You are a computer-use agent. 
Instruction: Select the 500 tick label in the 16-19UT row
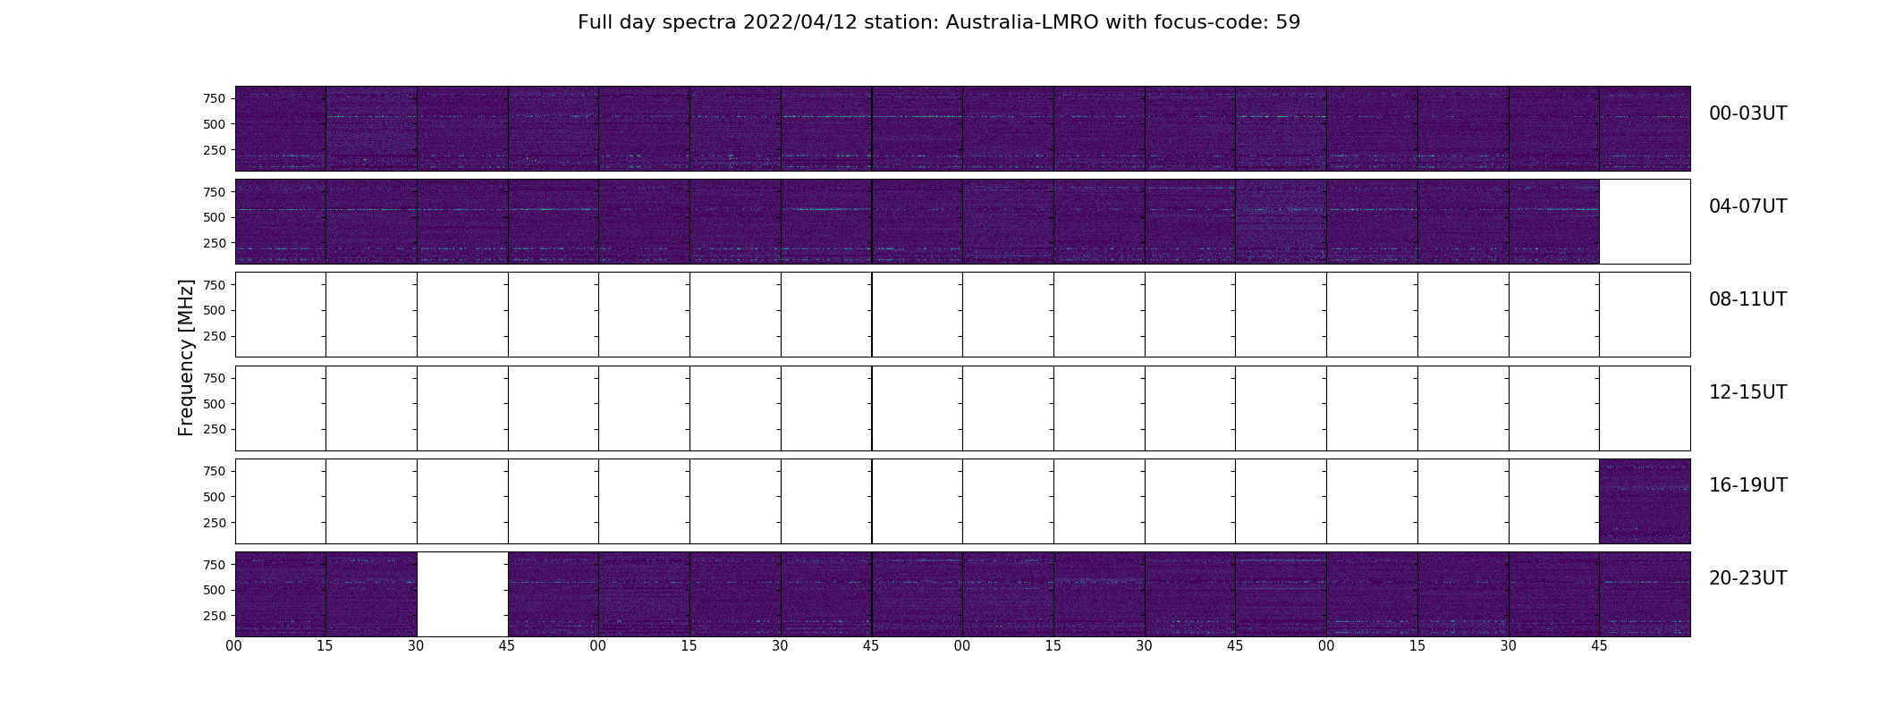(215, 497)
